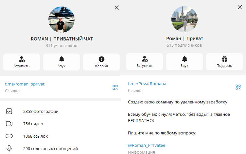Viewport: 246px width, 154px height.
Task: Open t.me/roman_pprivat link
Action: 25,84
